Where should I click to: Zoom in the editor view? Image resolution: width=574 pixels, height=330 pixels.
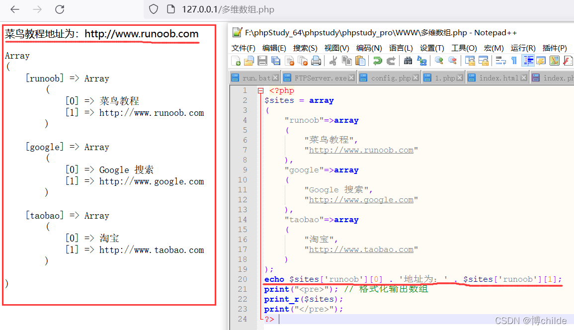438,61
